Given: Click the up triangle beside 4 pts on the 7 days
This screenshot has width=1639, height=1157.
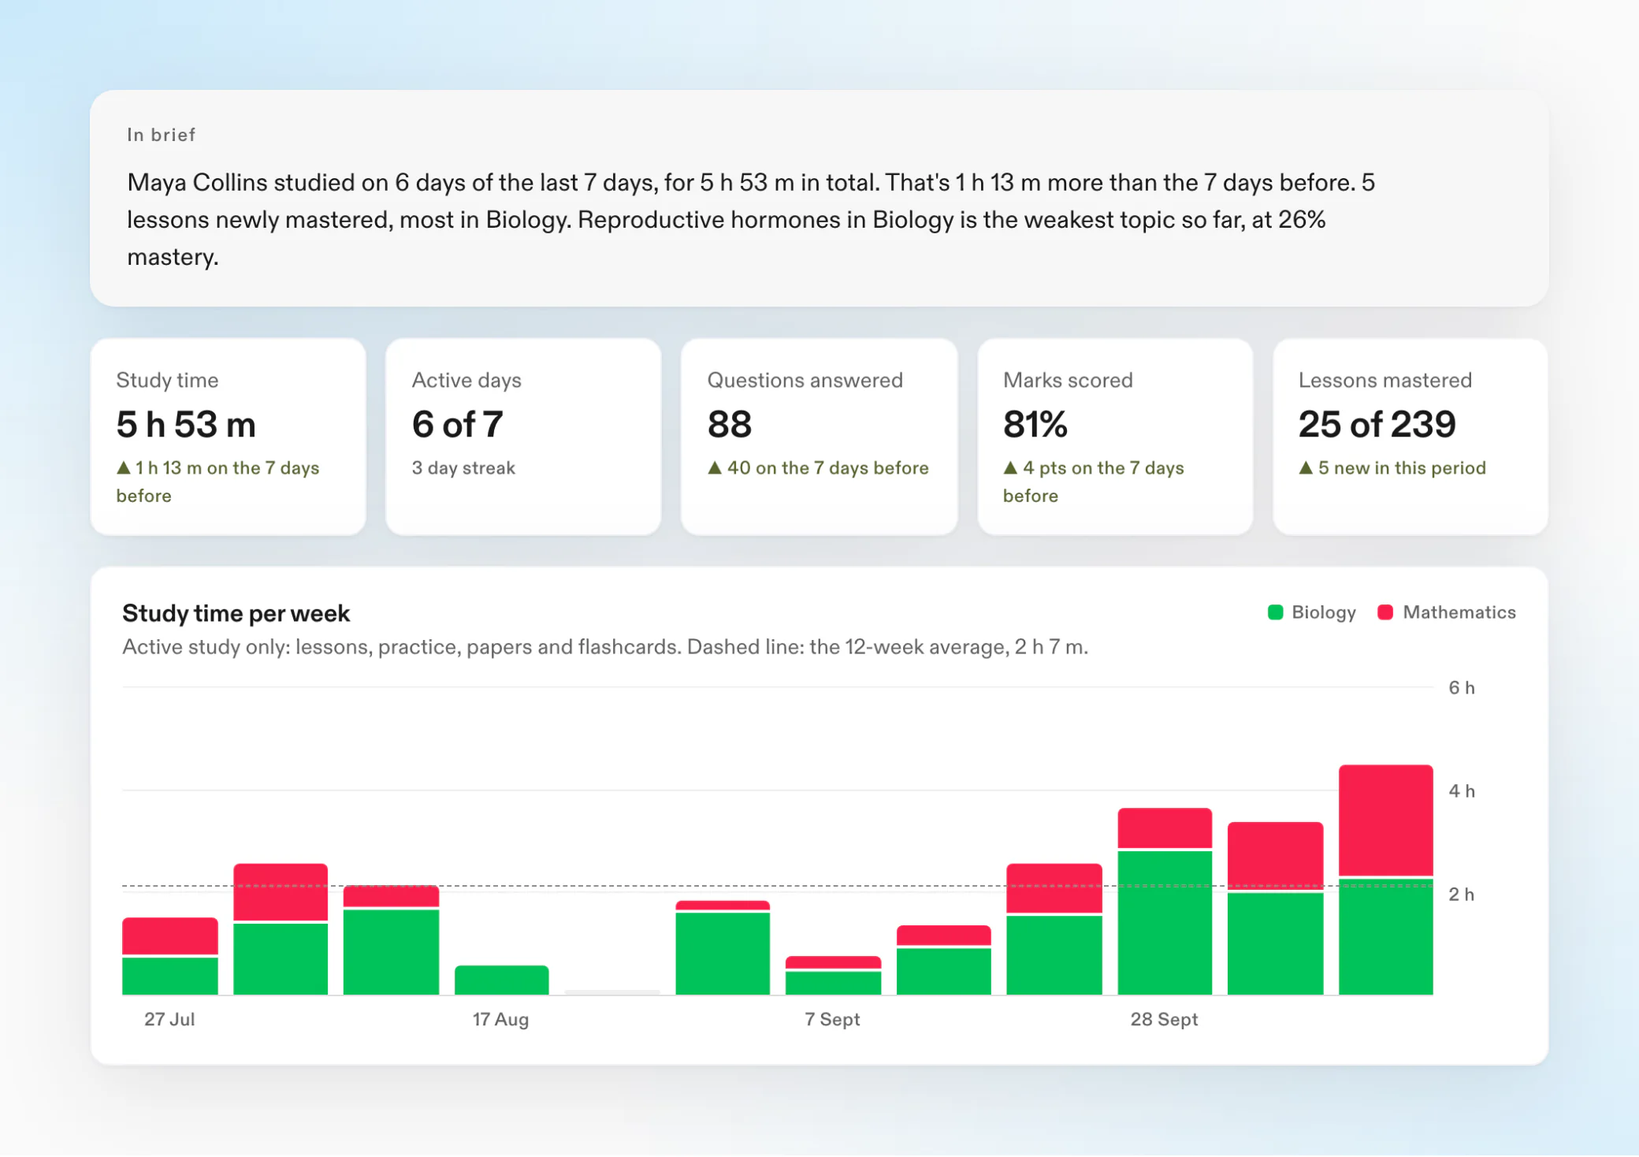Looking at the screenshot, I should [x=1010, y=467].
